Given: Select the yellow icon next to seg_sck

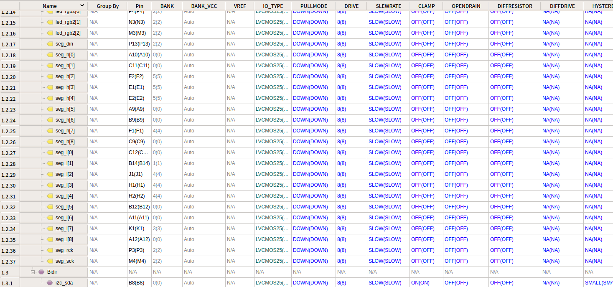Looking at the screenshot, I should pyautogui.click(x=50, y=261).
